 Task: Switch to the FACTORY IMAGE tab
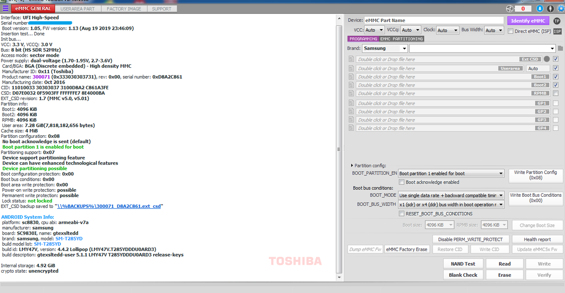click(124, 8)
